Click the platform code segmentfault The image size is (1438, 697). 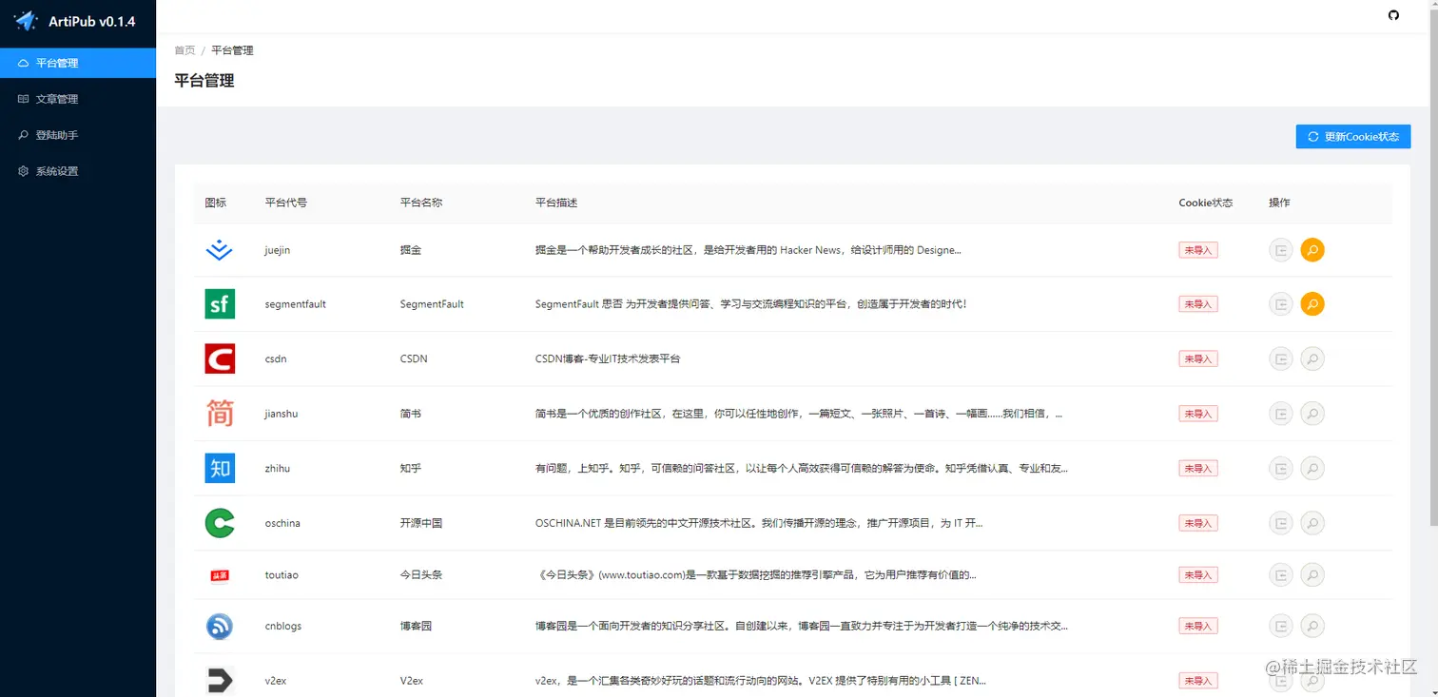[295, 304]
